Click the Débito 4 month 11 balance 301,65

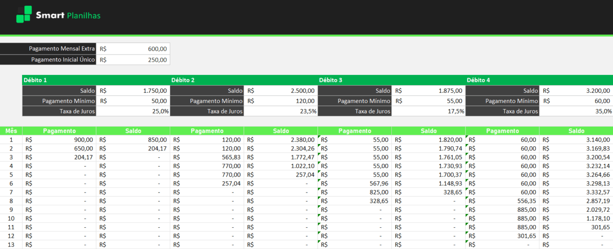[576, 227]
